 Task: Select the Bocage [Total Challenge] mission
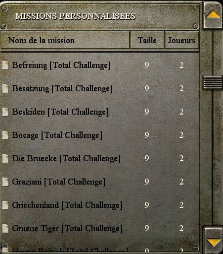(x=100, y=135)
